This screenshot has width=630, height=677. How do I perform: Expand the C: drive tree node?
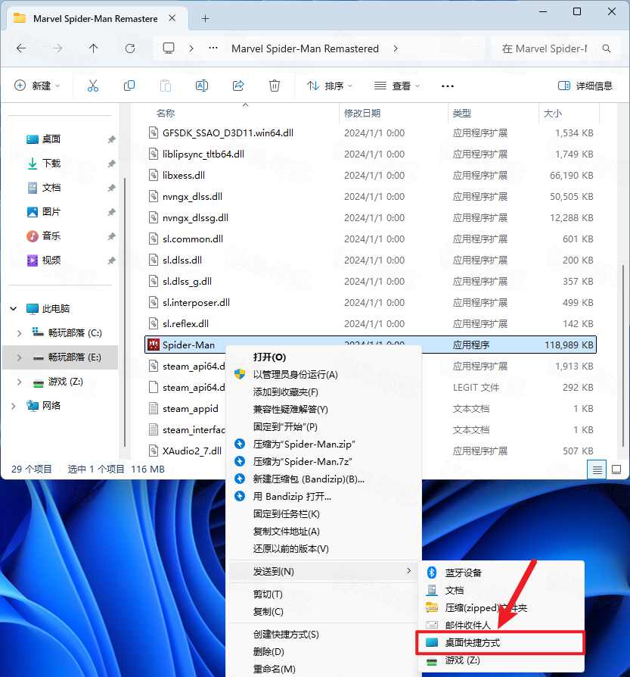pos(19,333)
